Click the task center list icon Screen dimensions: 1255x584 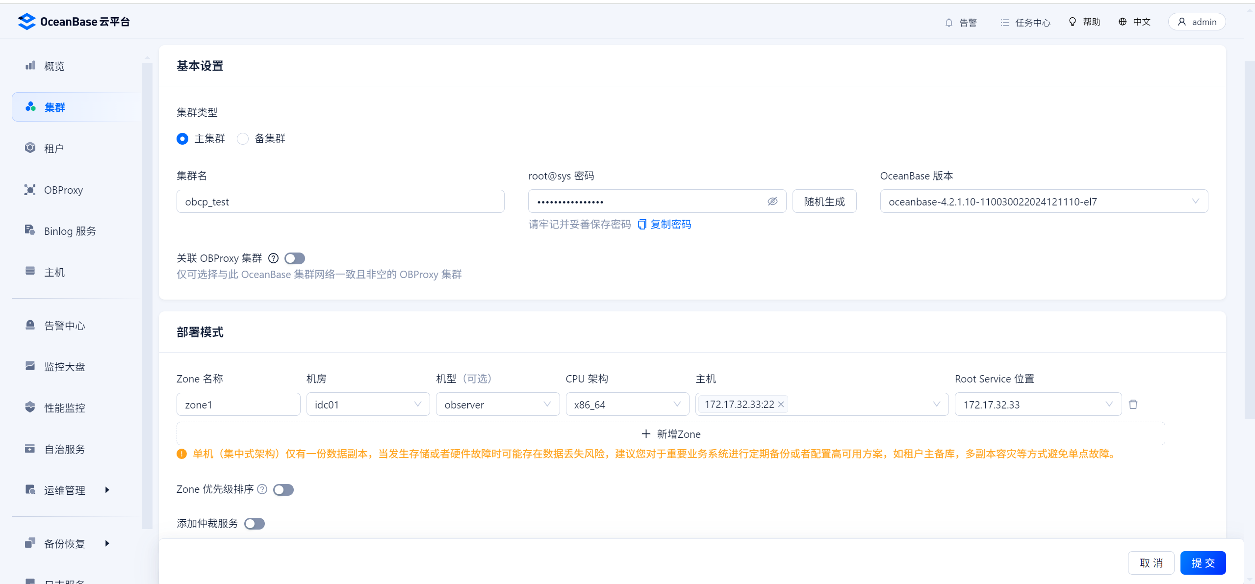pyautogui.click(x=1005, y=23)
